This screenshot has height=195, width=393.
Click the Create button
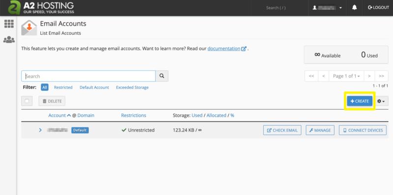360,101
